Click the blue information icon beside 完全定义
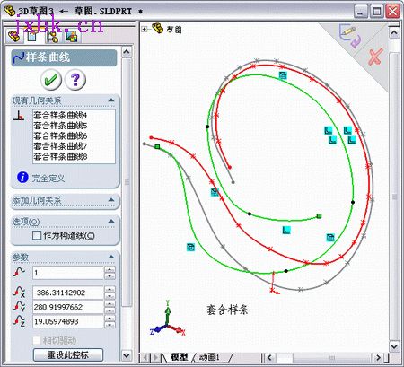 click(22, 178)
